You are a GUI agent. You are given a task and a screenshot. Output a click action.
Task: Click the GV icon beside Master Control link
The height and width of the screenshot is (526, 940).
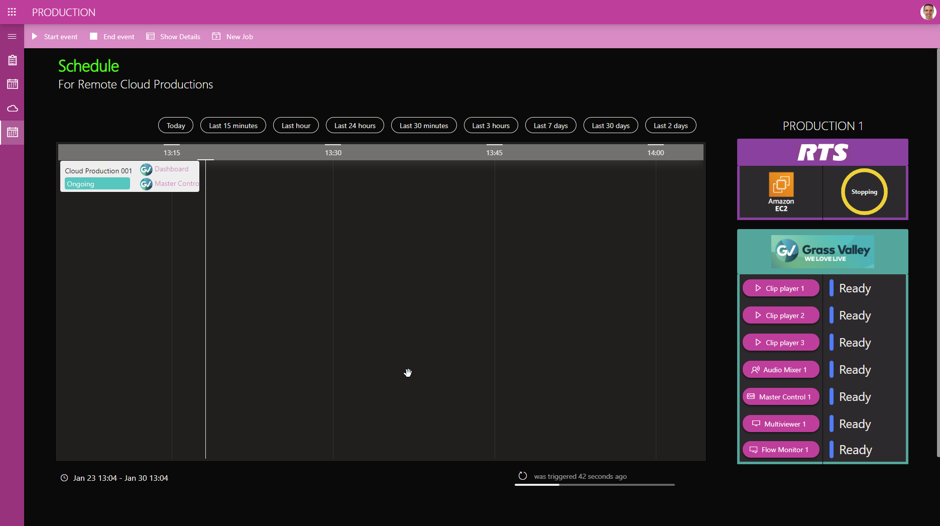(x=146, y=184)
